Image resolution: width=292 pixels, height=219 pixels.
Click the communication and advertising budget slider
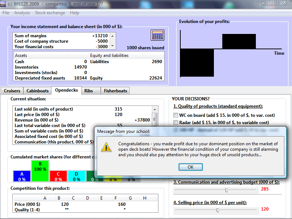pos(226,190)
